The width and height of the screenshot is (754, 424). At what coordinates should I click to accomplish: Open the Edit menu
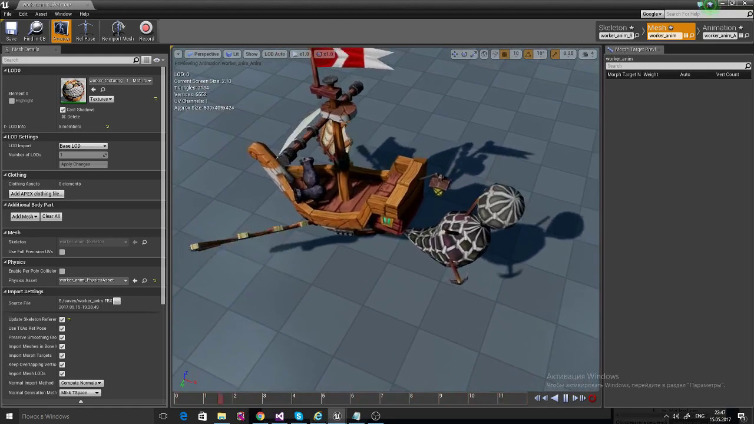tap(24, 14)
